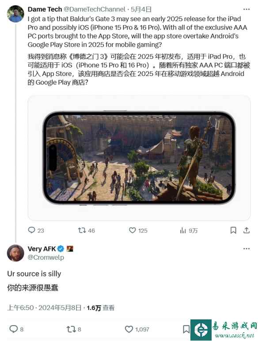Reply to Very AFK's post with 8 comments
The width and height of the screenshot is (258, 341).
point(14,329)
